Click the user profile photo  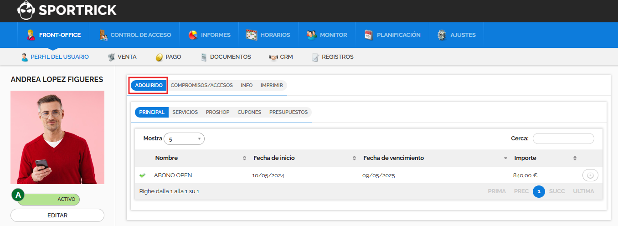point(57,137)
